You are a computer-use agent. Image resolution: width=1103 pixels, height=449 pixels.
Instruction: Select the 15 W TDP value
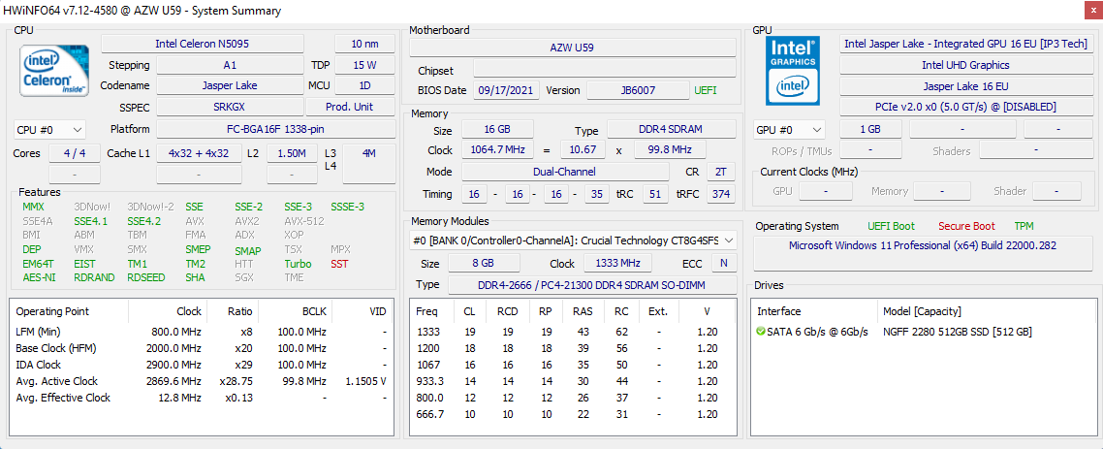(364, 65)
